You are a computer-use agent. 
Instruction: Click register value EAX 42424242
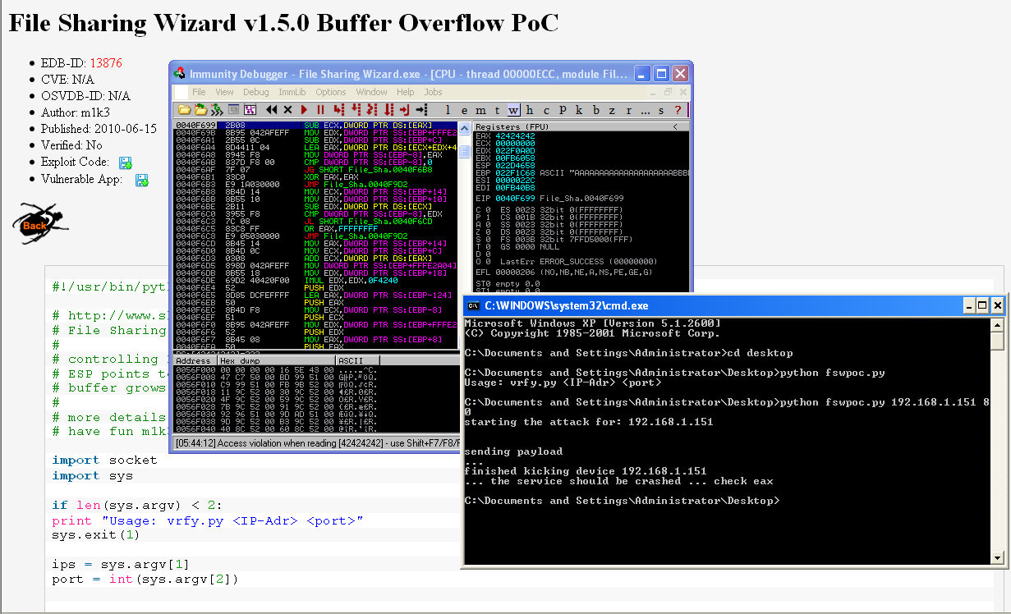tap(515, 136)
